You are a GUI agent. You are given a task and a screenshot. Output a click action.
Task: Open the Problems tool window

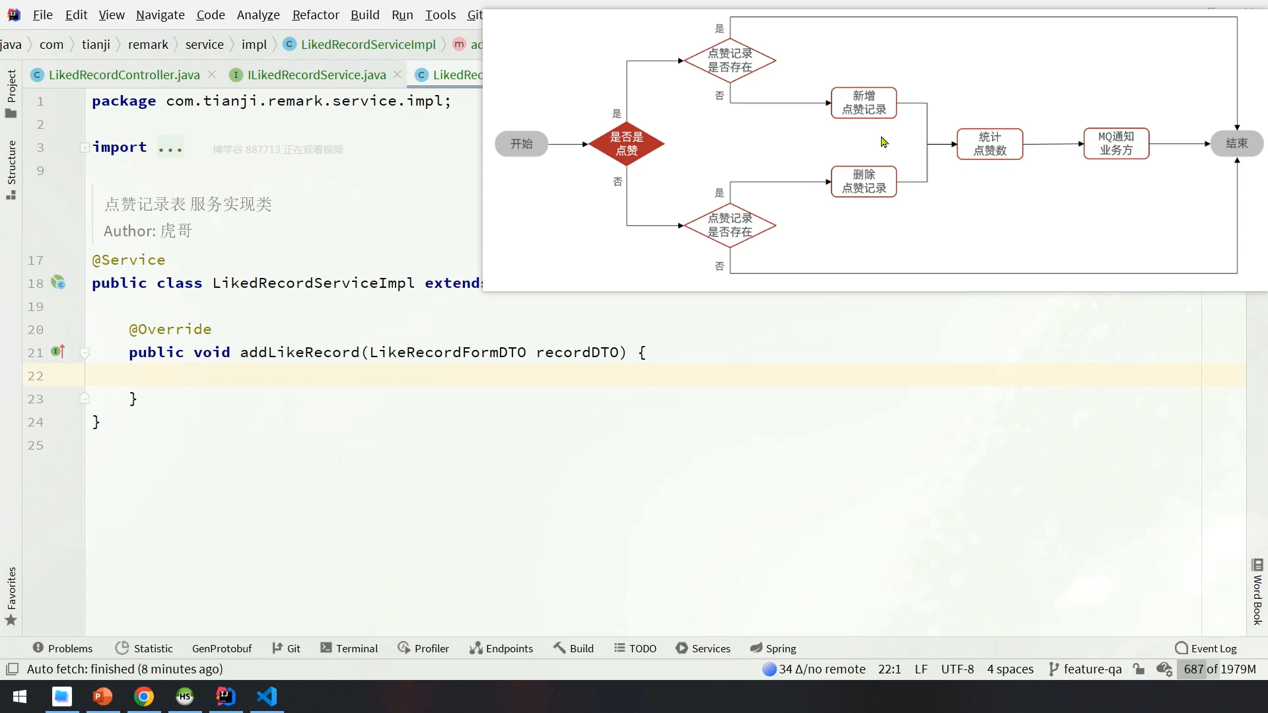tap(62, 648)
